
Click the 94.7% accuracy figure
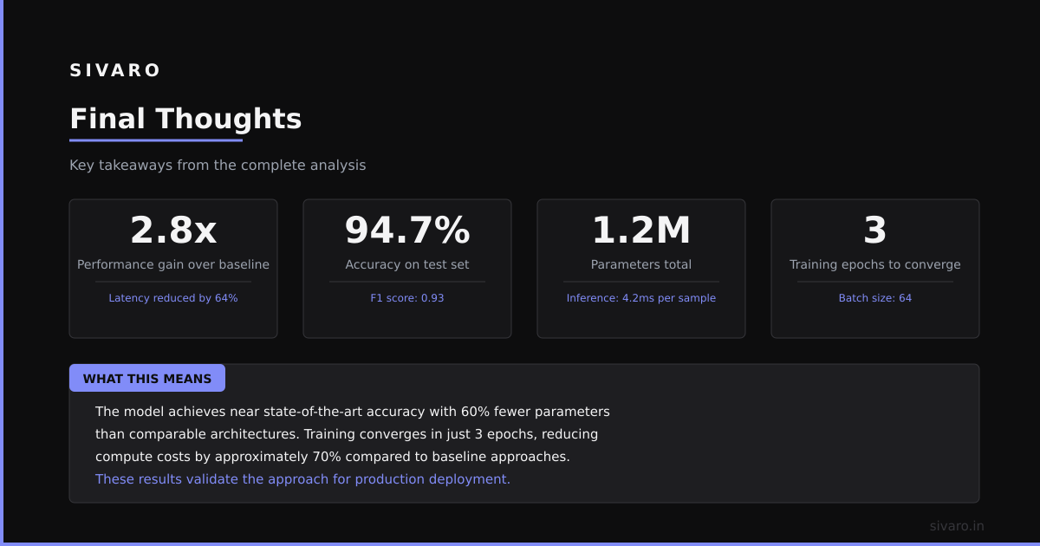tap(407, 231)
